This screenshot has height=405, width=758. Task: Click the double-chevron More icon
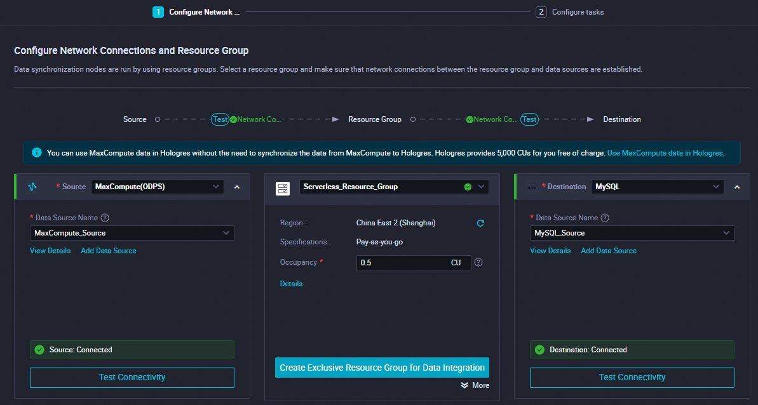point(464,385)
